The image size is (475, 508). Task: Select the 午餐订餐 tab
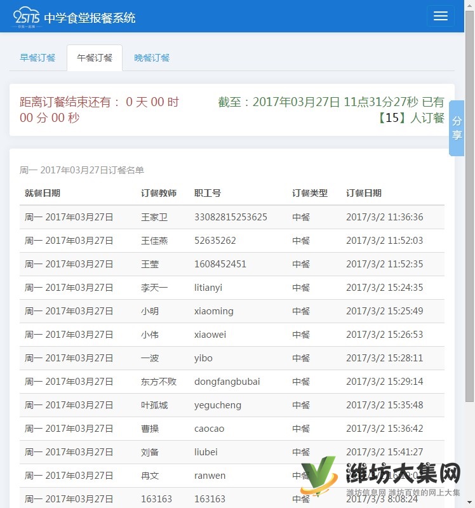95,58
